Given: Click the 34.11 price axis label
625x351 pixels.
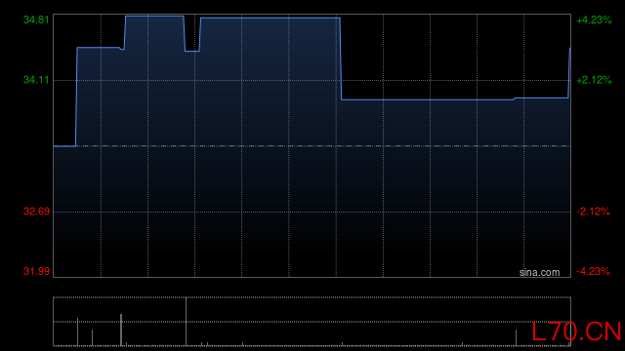Looking at the screenshot, I should coord(36,80).
